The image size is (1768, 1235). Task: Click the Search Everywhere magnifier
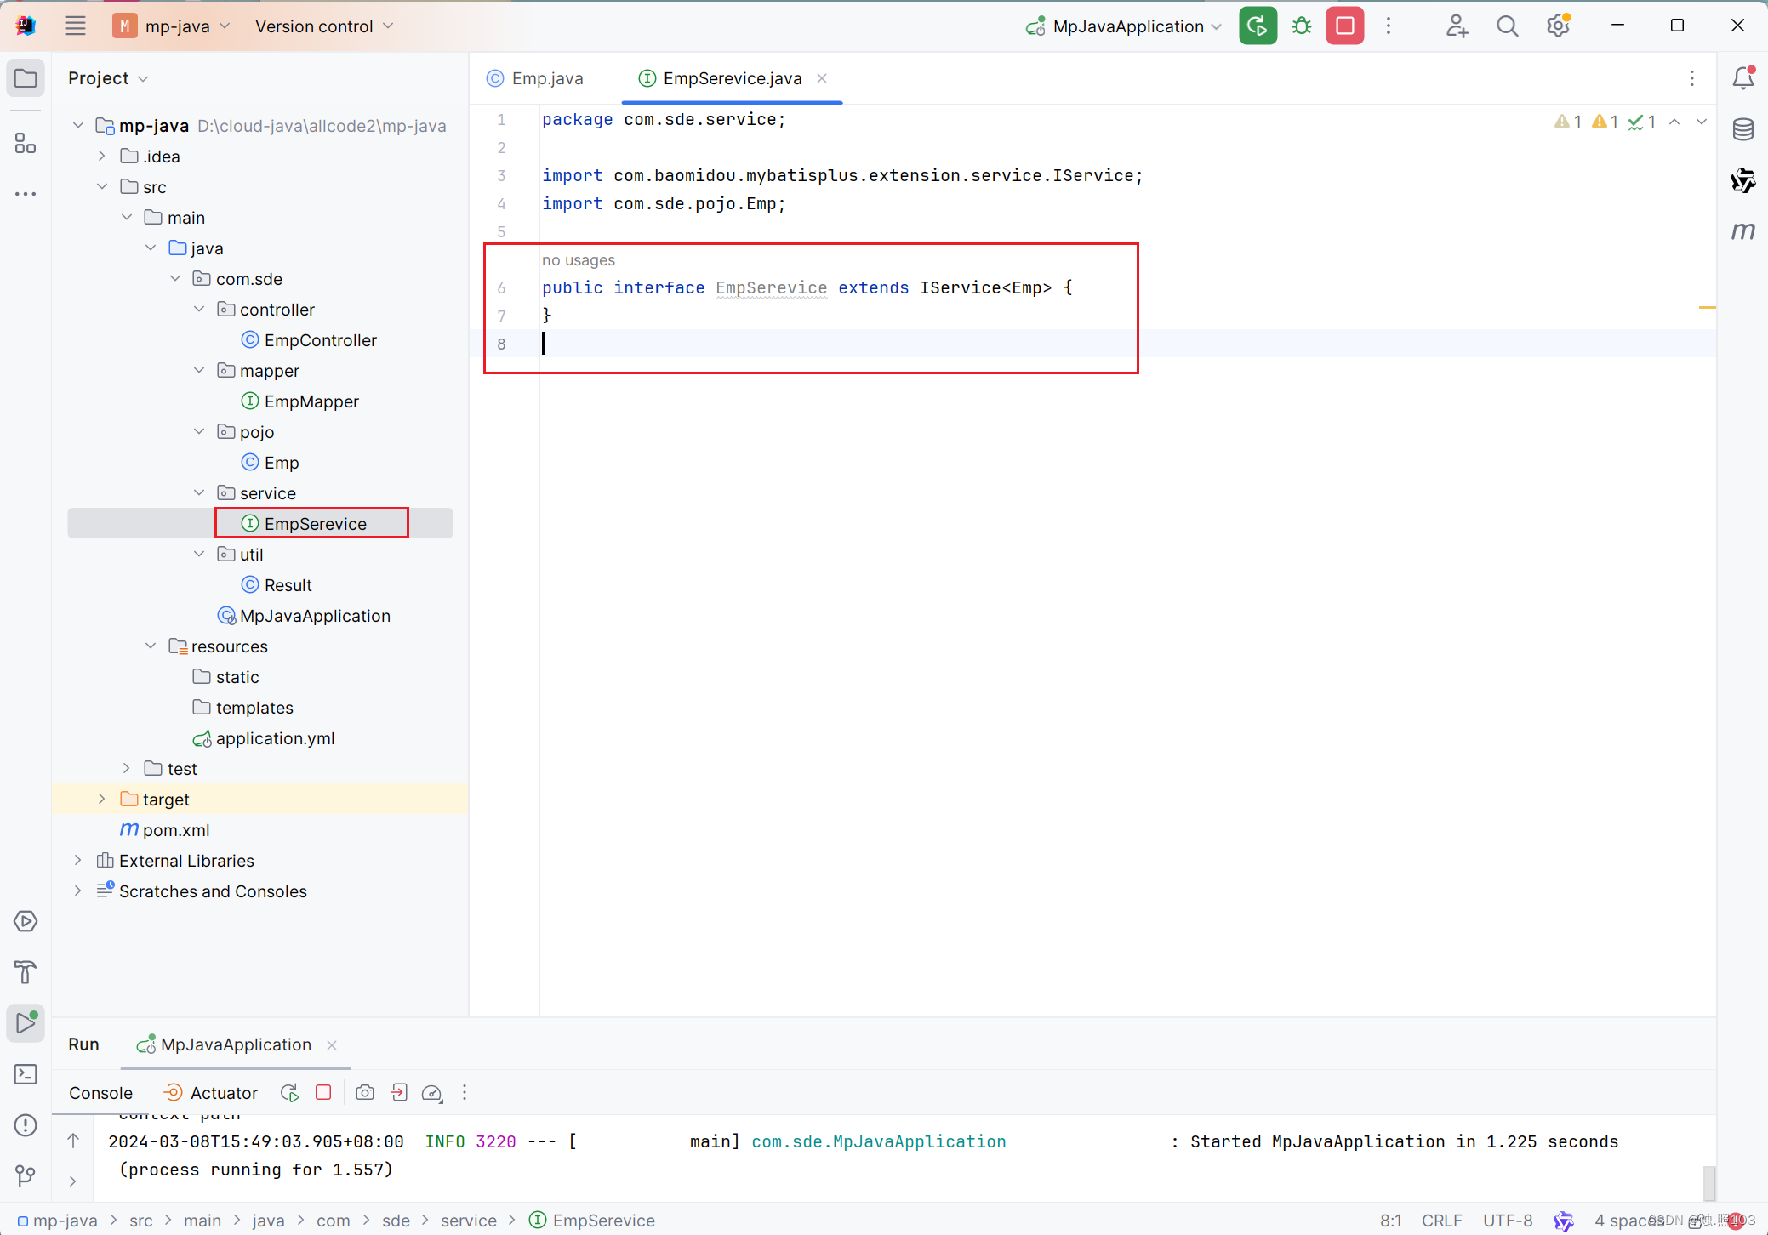1507,26
